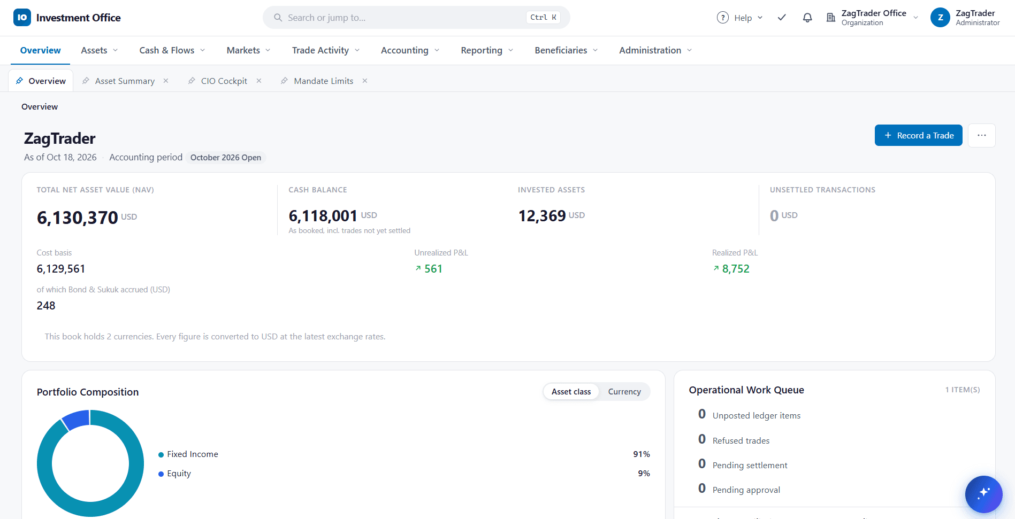
Task: Switch composition view to Currency
Action: [624, 392]
